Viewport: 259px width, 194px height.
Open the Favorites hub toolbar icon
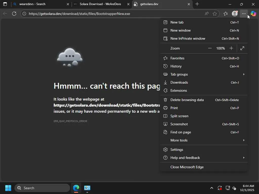click(226, 14)
